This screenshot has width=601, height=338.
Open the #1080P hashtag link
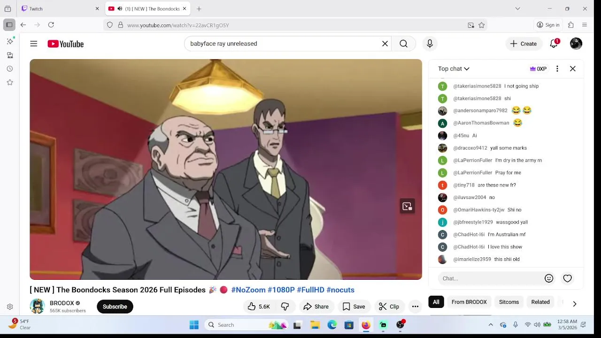pyautogui.click(x=281, y=290)
